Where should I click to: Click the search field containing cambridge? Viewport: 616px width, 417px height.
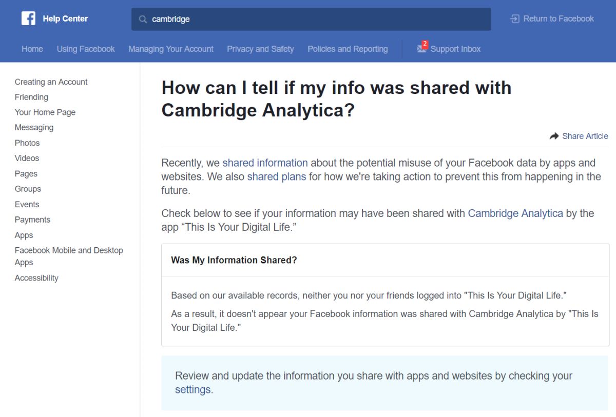(x=311, y=19)
